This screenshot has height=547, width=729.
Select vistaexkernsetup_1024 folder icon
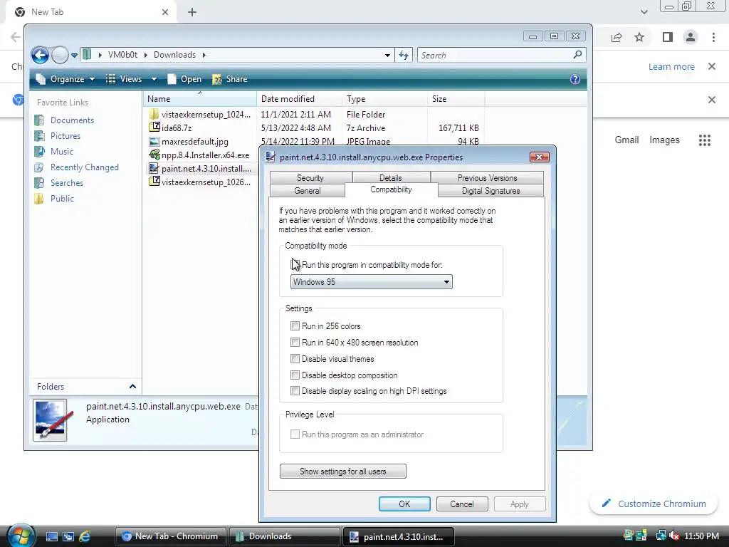[x=154, y=114]
